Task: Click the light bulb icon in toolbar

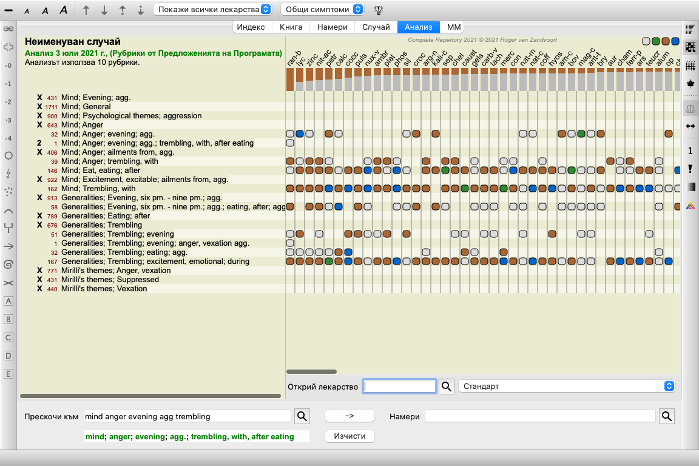Action: click(x=379, y=10)
